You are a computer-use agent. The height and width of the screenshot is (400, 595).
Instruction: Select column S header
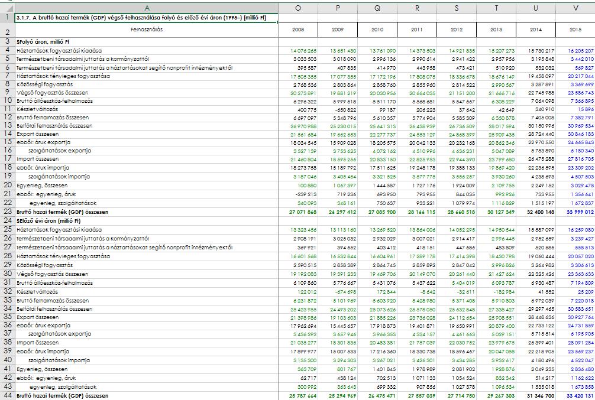click(x=457, y=8)
